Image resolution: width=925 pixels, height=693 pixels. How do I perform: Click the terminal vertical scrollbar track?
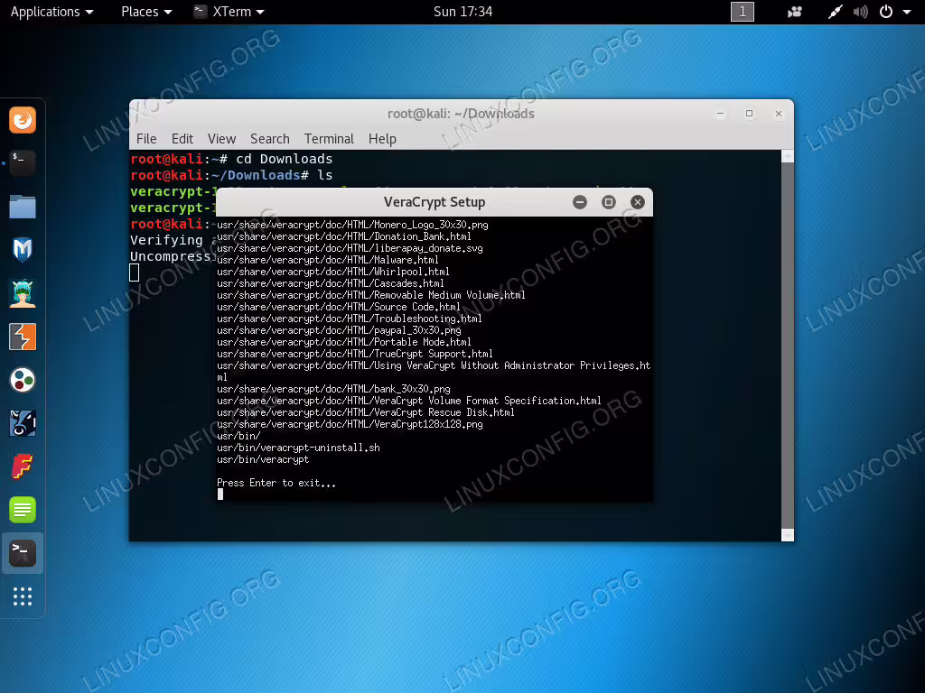point(787,346)
